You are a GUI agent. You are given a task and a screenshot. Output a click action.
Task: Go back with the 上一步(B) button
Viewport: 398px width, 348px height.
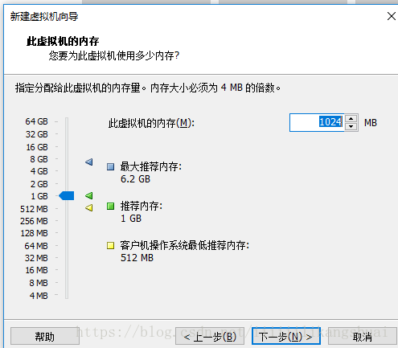pos(210,336)
